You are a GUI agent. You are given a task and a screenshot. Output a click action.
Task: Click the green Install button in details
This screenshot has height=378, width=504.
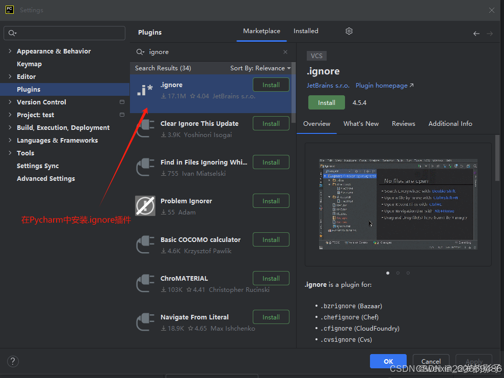pyautogui.click(x=327, y=102)
